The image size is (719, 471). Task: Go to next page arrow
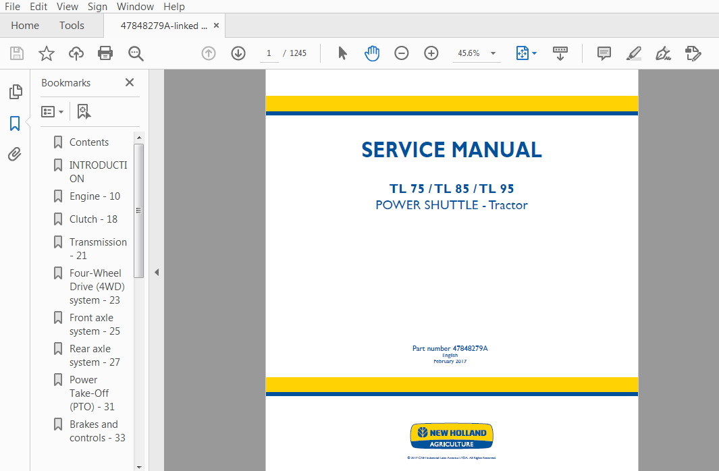tap(238, 53)
